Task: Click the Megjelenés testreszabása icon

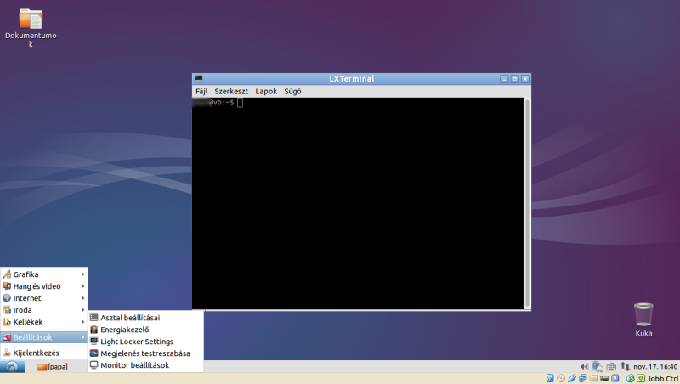Action: coord(93,353)
